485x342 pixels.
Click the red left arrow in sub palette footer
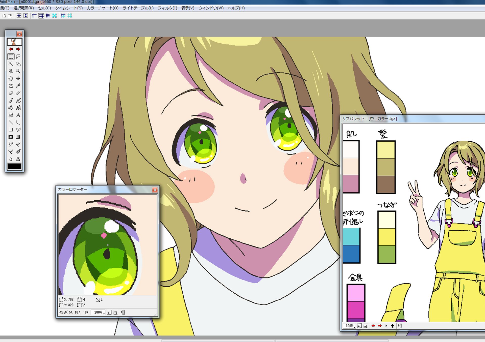(x=373, y=326)
